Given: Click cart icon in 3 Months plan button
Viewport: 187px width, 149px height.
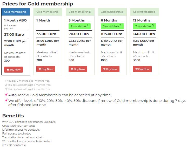Looking at the screenshot, I should pyautogui.click(x=72, y=69).
